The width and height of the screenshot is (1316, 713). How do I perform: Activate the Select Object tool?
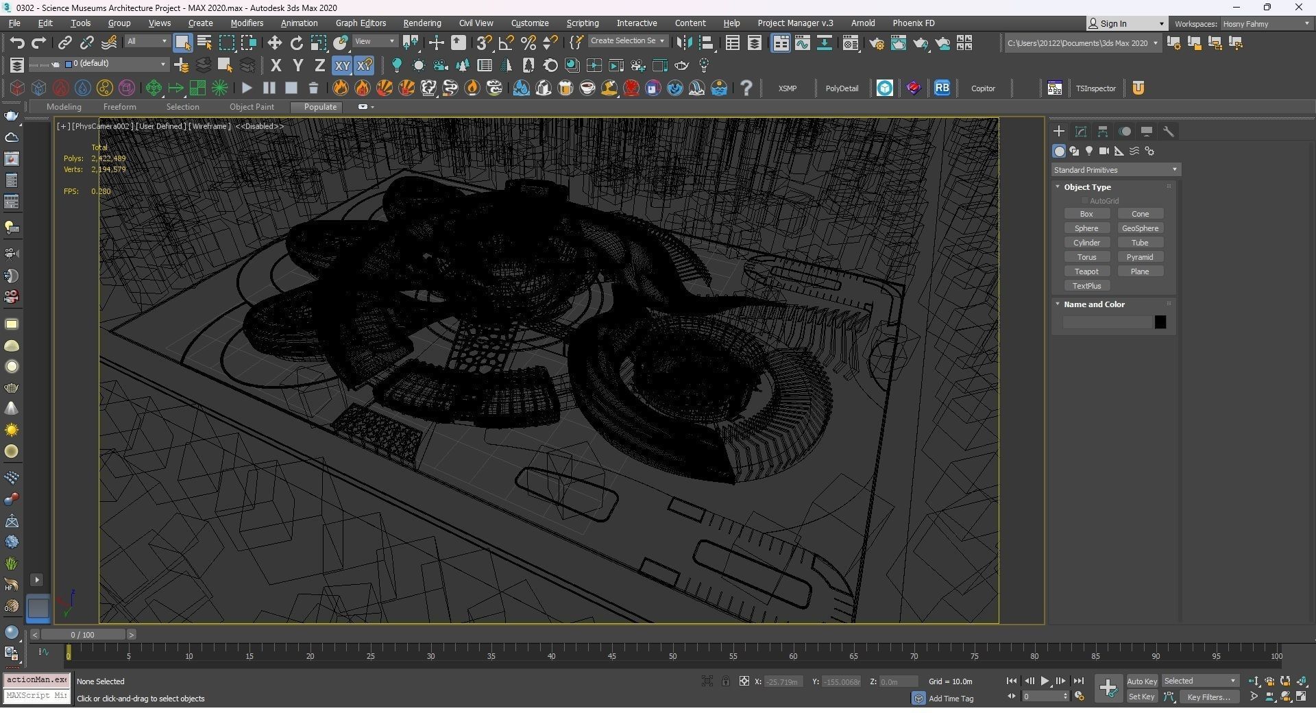pos(182,43)
